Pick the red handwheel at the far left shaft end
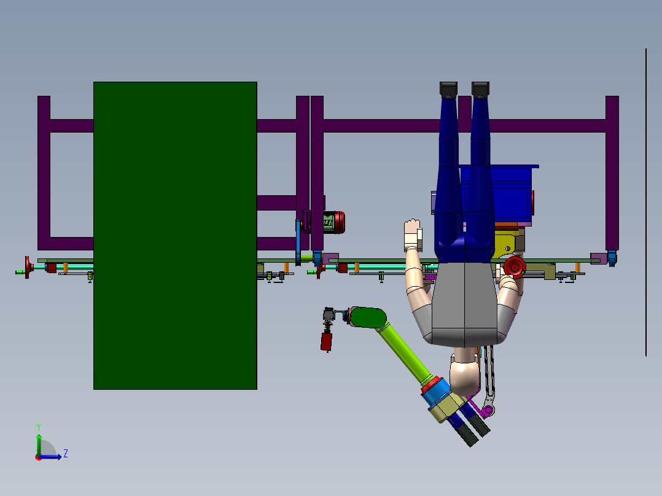 pyautogui.click(x=28, y=267)
